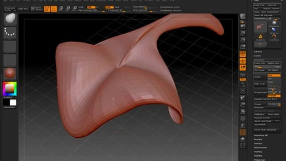Enable Mrgb paint mode
Image resolution: width=286 pixels, height=161 pixels.
[x=81, y=7]
